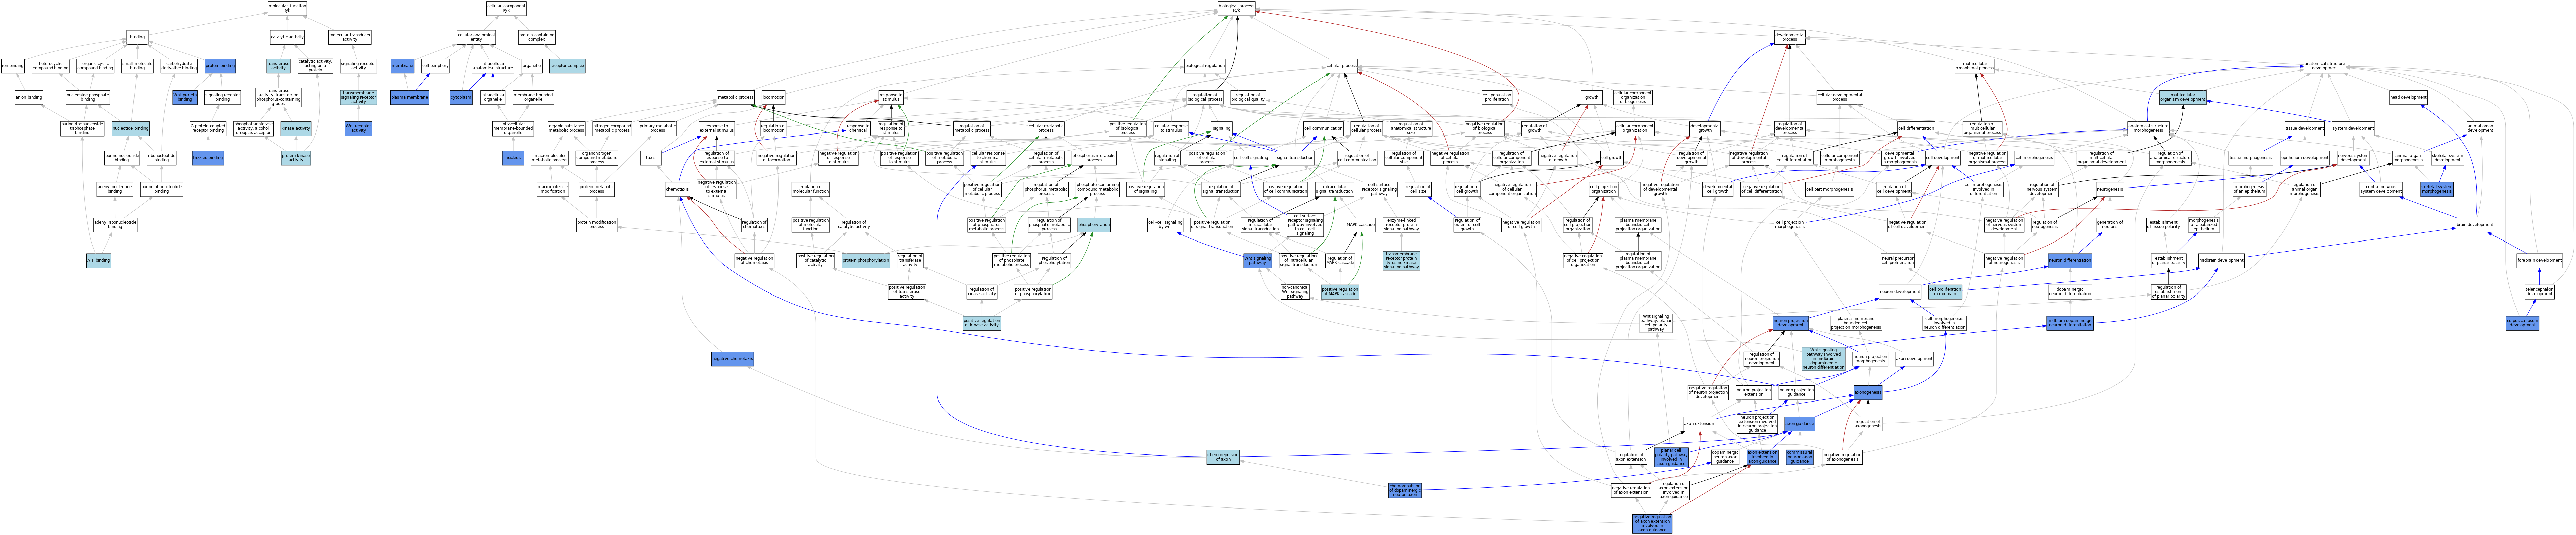This screenshot has width=2576, height=535.
Task: Click the commissural neuron axon guidance node
Action: 1800,457
